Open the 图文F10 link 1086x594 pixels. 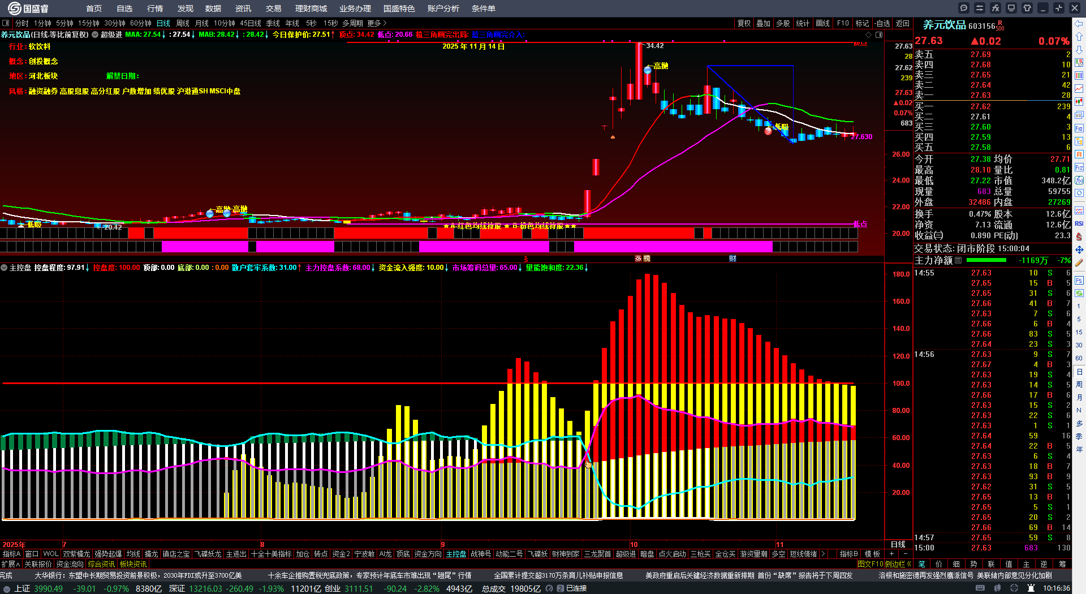[870, 564]
